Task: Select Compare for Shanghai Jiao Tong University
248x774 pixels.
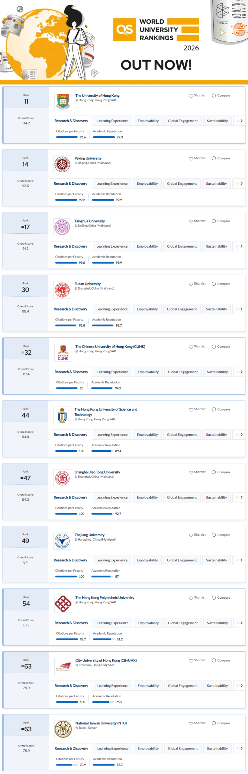Action: coord(221,472)
